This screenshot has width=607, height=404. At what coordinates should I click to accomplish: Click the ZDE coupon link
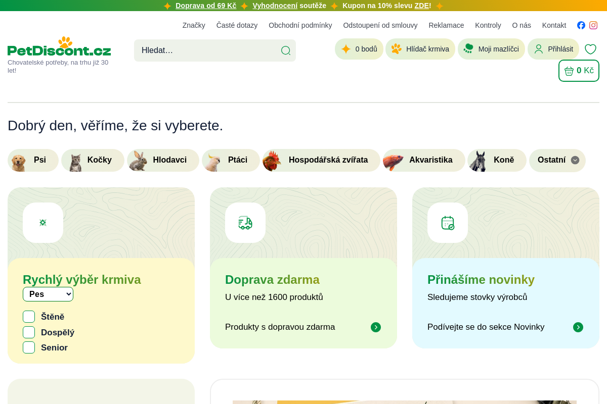[422, 6]
